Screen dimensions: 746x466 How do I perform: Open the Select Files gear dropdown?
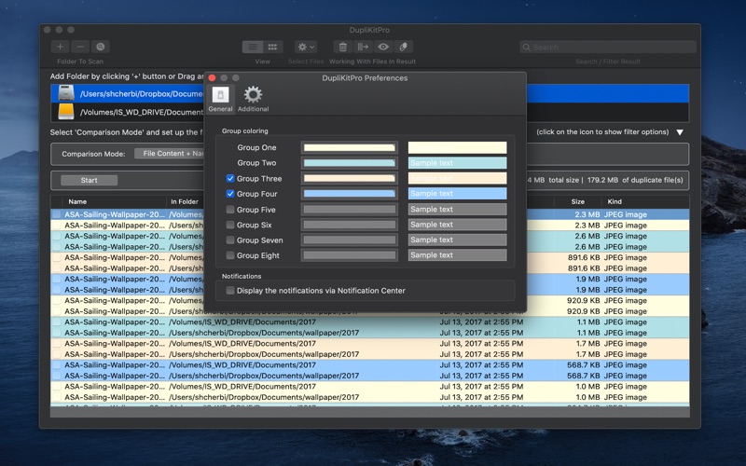pos(306,47)
